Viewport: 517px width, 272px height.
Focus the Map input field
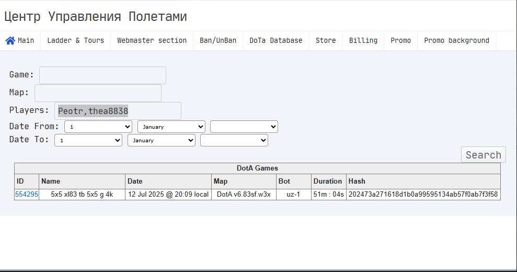point(98,93)
